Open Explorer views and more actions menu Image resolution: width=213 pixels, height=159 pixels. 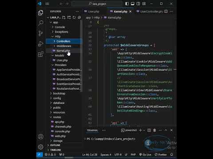77,11
